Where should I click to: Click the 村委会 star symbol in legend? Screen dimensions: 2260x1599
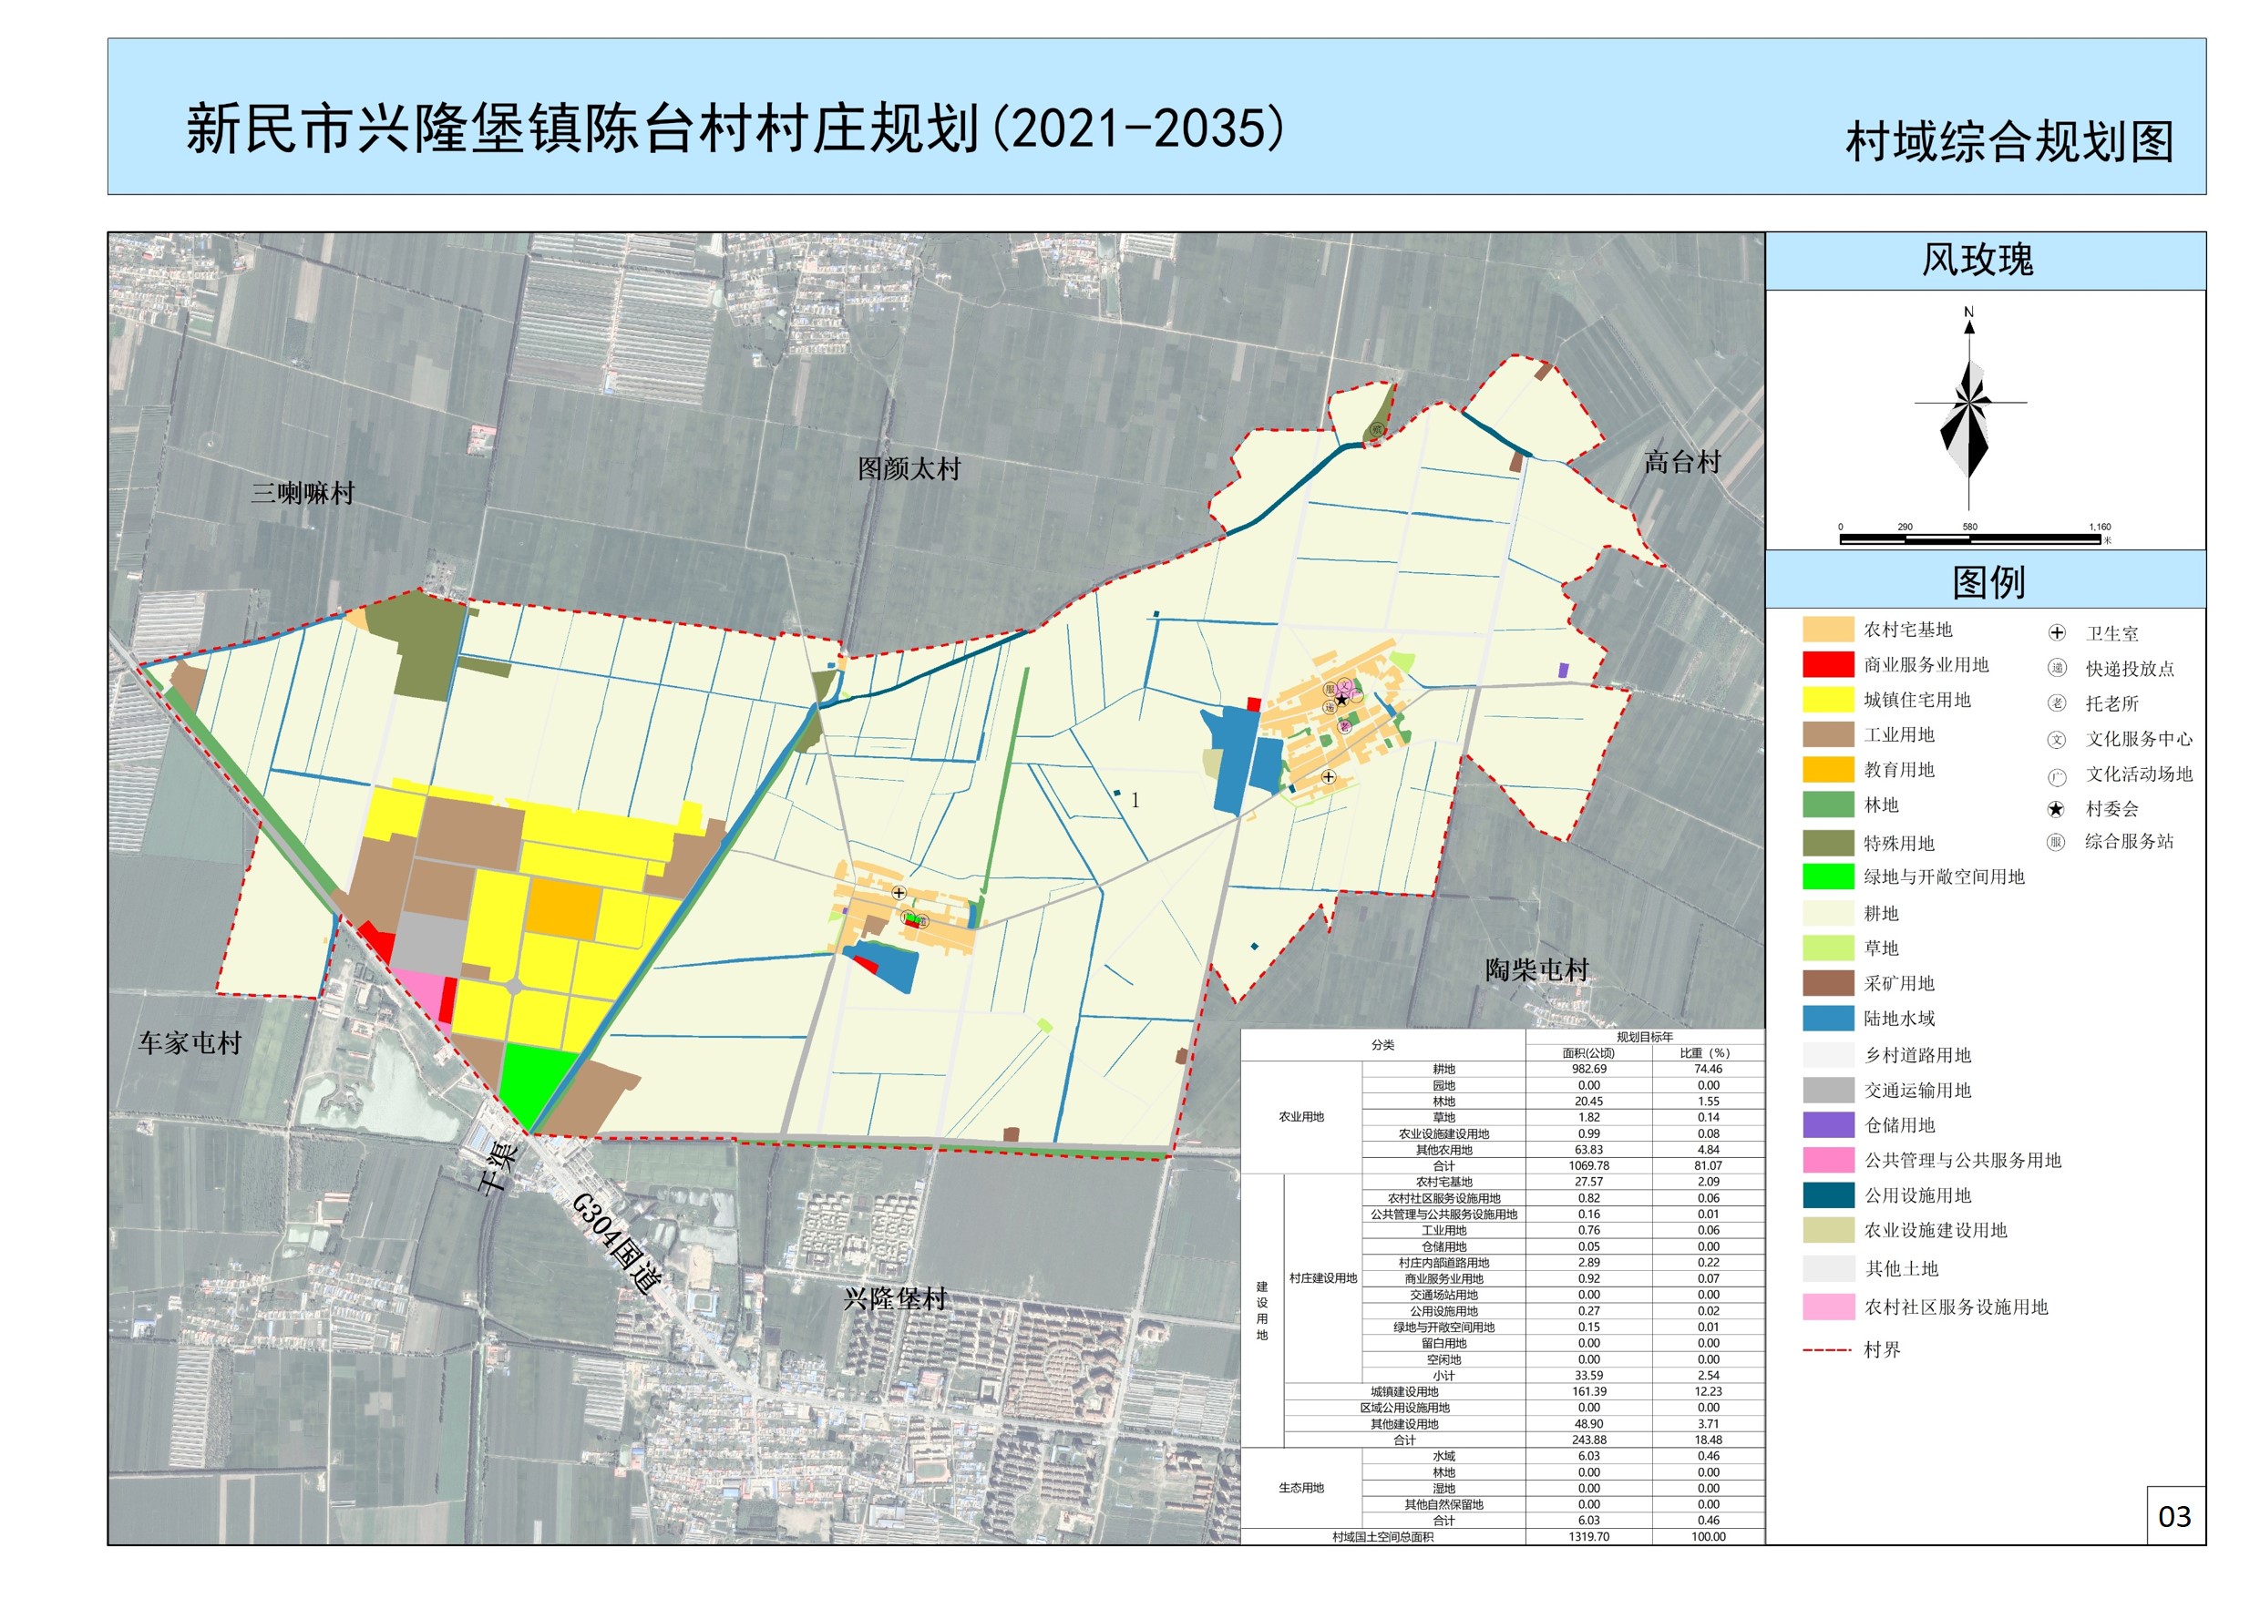coord(2055,809)
